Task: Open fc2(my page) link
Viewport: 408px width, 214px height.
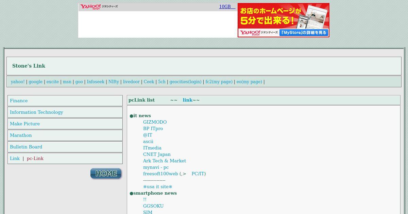Action: coord(219,82)
